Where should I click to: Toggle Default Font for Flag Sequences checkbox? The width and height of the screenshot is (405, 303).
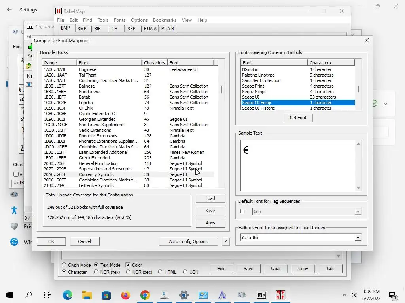pos(242,211)
